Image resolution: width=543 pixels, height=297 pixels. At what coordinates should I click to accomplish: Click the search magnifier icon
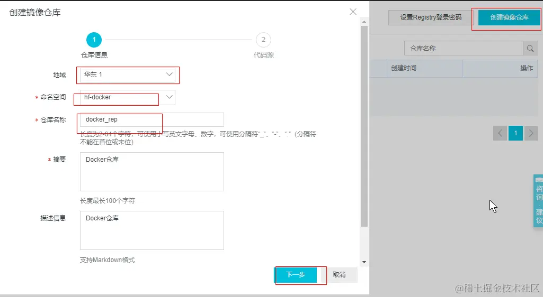[530, 48]
